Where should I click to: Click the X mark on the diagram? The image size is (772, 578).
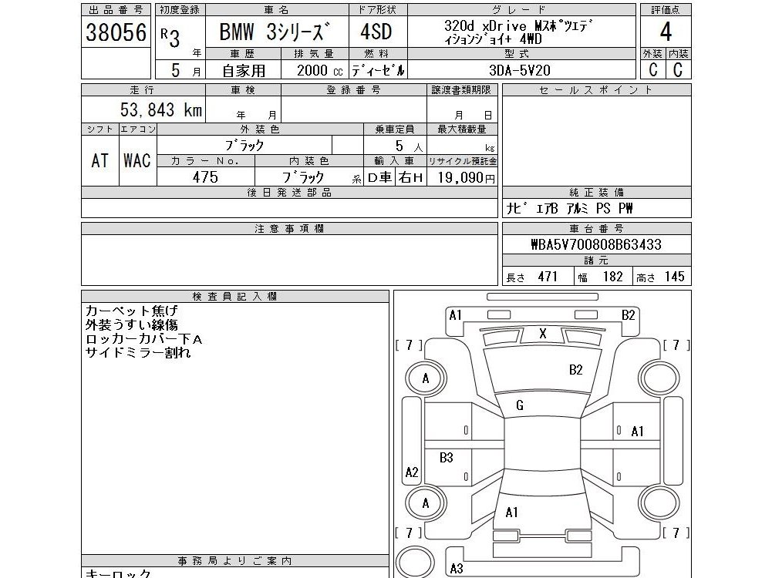click(x=543, y=333)
